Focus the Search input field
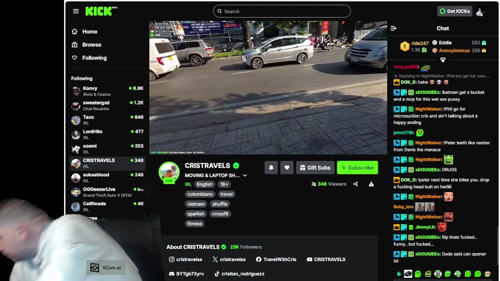Screen dimensions: 500x281 pyautogui.click(x=282, y=11)
